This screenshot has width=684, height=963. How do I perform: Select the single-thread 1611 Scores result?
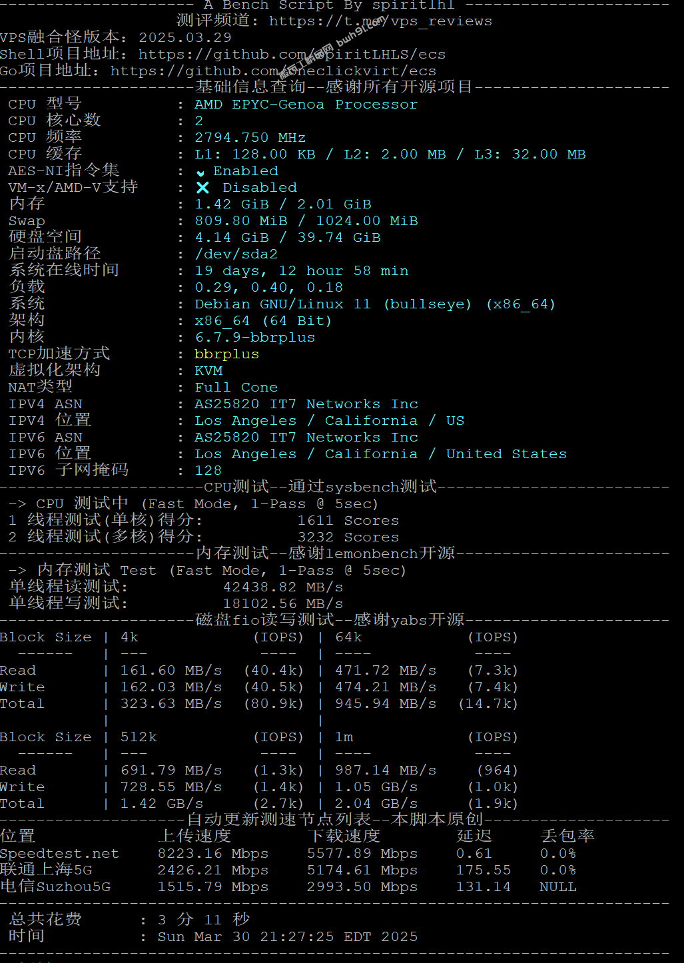tap(348, 521)
